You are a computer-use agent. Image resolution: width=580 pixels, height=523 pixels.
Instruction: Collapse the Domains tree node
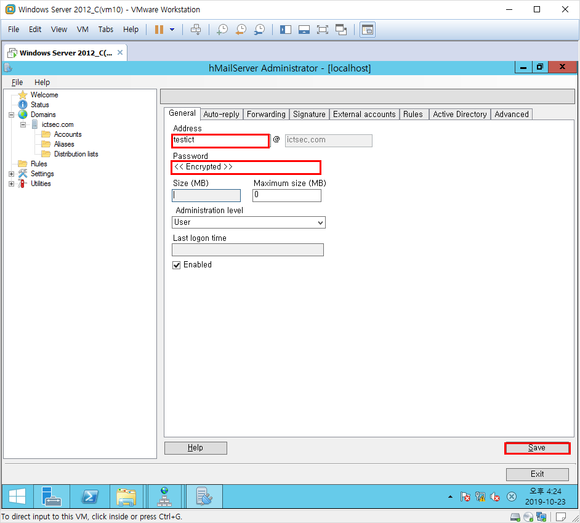12,115
